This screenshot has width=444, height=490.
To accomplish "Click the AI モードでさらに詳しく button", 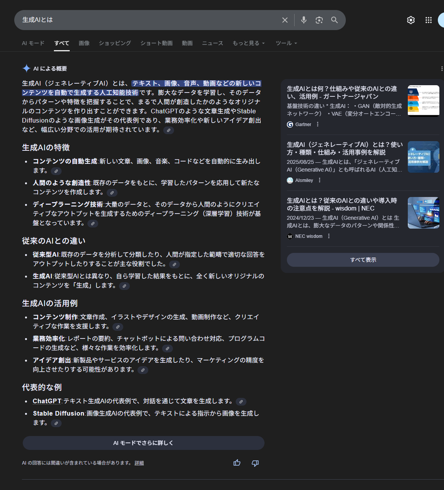I will tap(143, 443).
